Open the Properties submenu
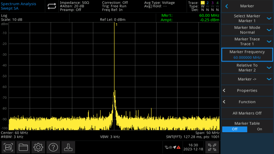The height and width of the screenshot is (154, 274). tap(247, 90)
